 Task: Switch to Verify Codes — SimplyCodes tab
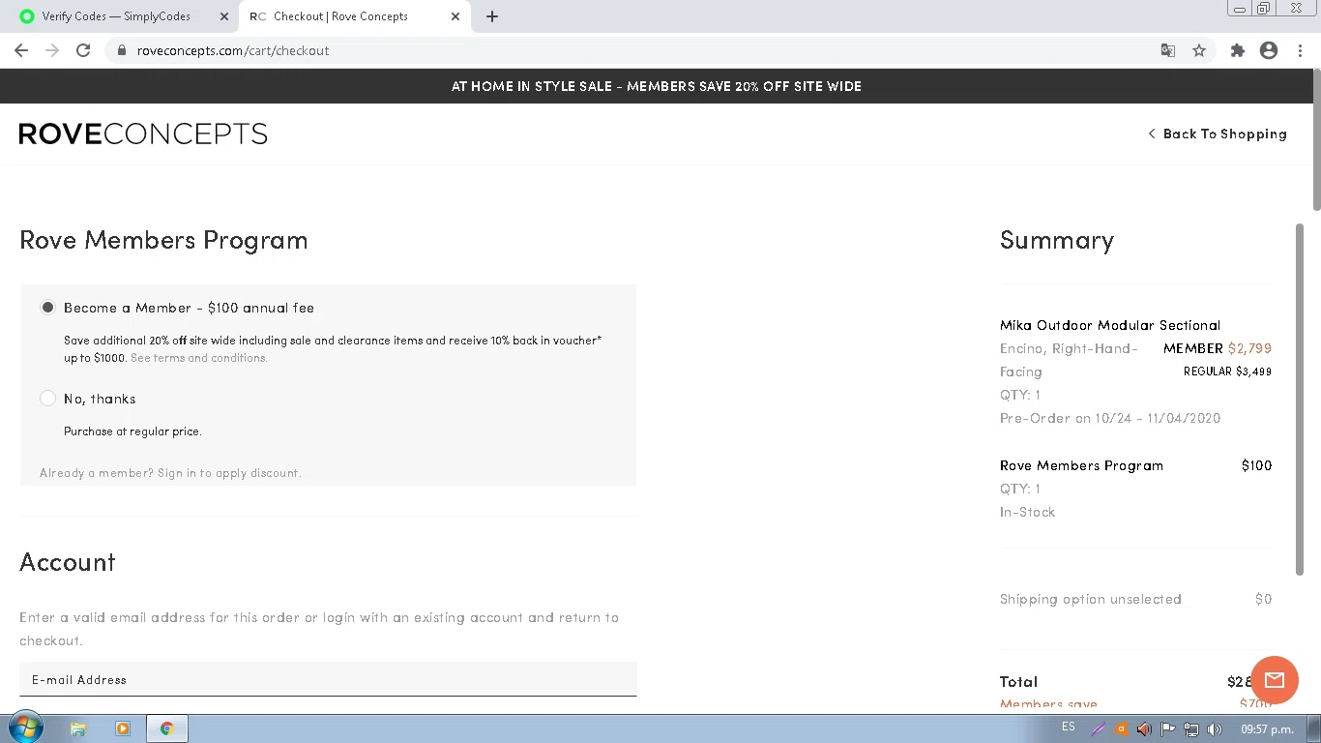[116, 16]
